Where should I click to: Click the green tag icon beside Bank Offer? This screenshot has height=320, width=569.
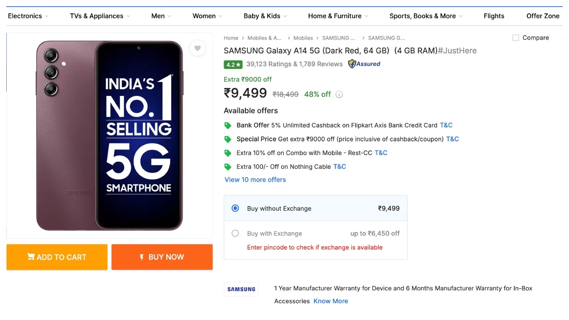[x=228, y=125]
